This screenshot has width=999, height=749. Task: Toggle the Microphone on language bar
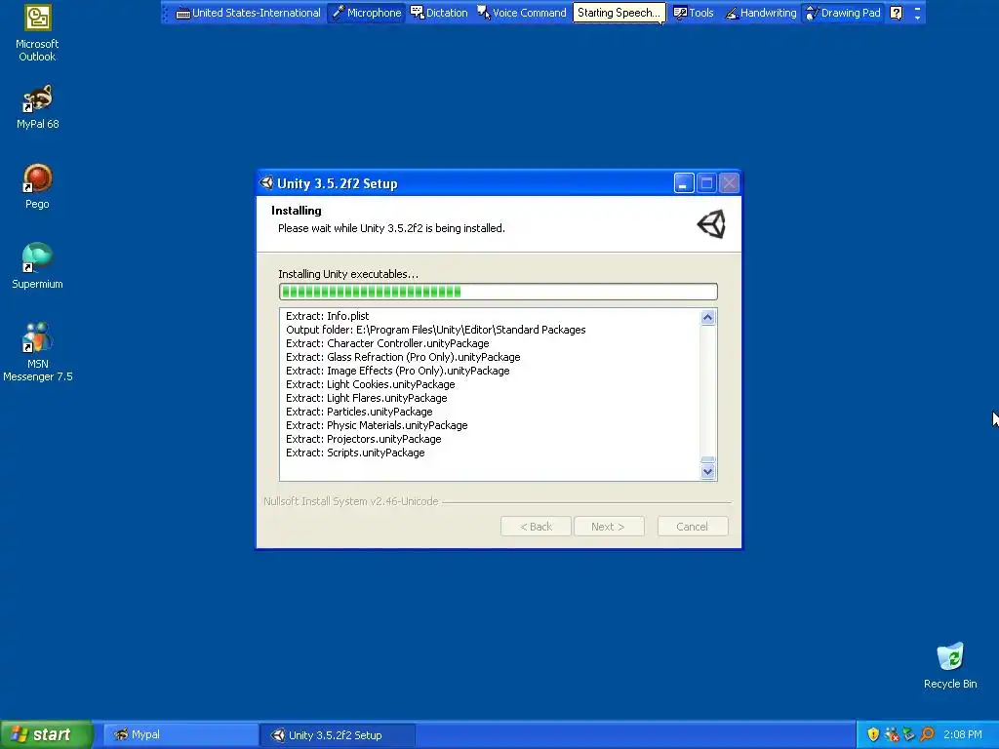coord(367,13)
